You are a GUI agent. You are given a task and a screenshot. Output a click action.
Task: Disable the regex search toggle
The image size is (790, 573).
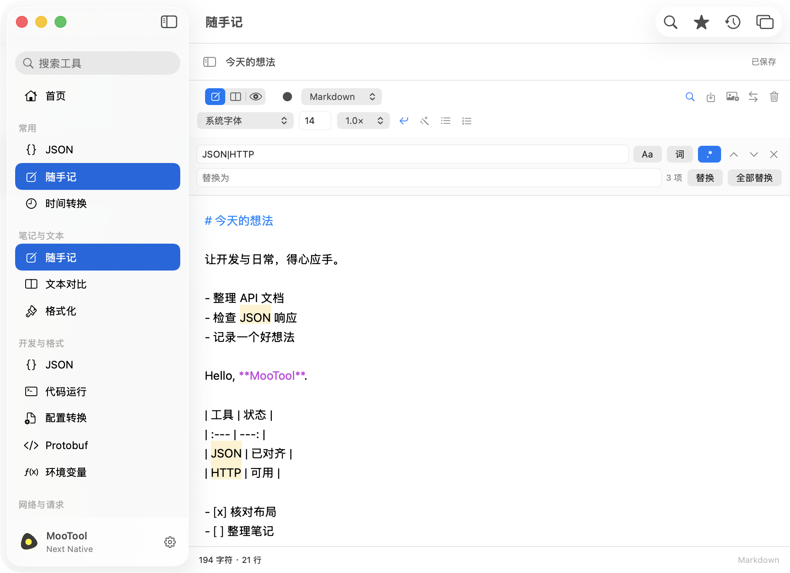tap(709, 154)
